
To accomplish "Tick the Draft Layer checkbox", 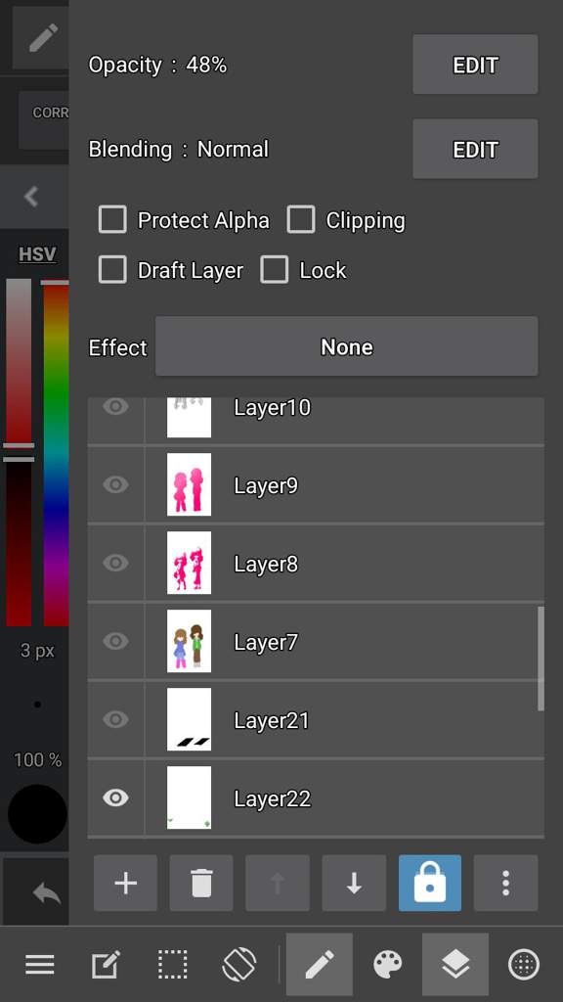I will tap(112, 270).
